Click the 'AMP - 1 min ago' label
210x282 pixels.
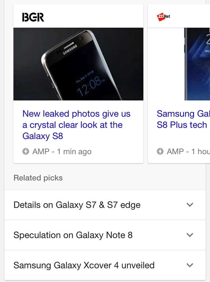(x=62, y=151)
